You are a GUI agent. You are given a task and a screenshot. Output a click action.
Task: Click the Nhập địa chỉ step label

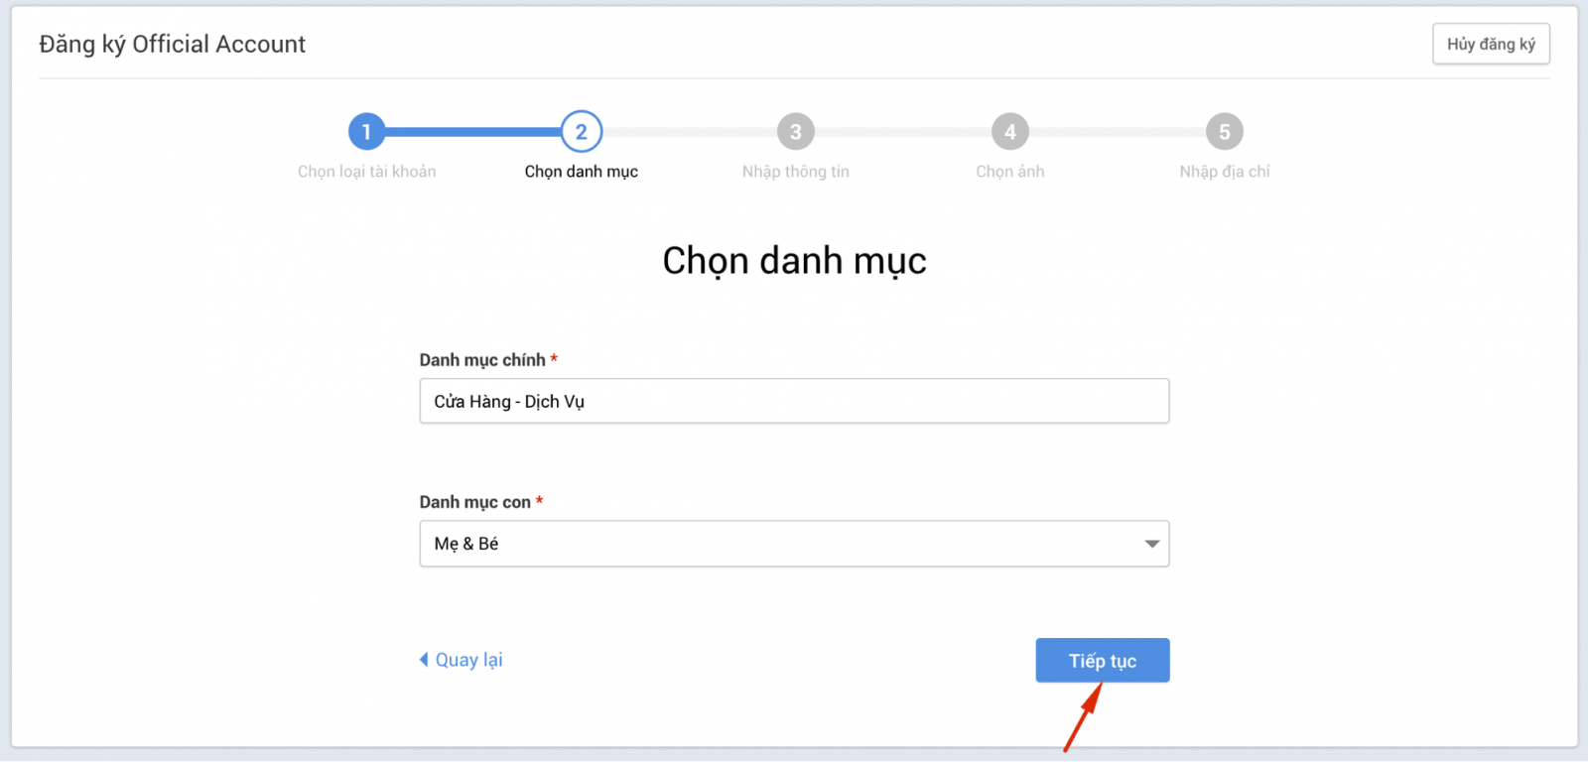(x=1224, y=172)
